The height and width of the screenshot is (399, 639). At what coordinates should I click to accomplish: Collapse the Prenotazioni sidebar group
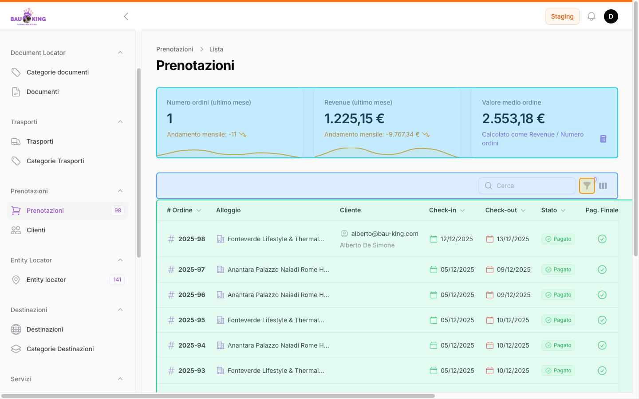120,191
